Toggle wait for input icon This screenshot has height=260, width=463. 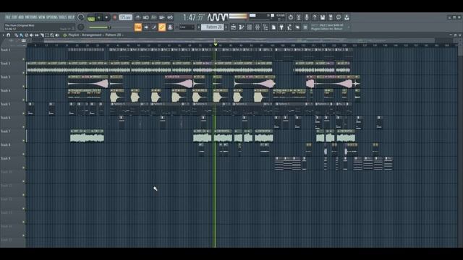146,17
